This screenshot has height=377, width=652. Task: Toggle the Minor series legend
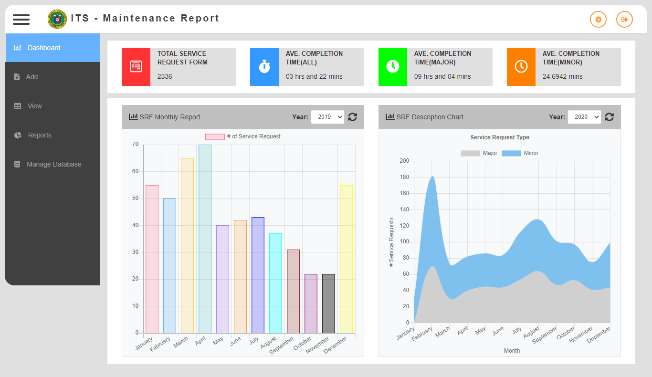click(x=520, y=153)
